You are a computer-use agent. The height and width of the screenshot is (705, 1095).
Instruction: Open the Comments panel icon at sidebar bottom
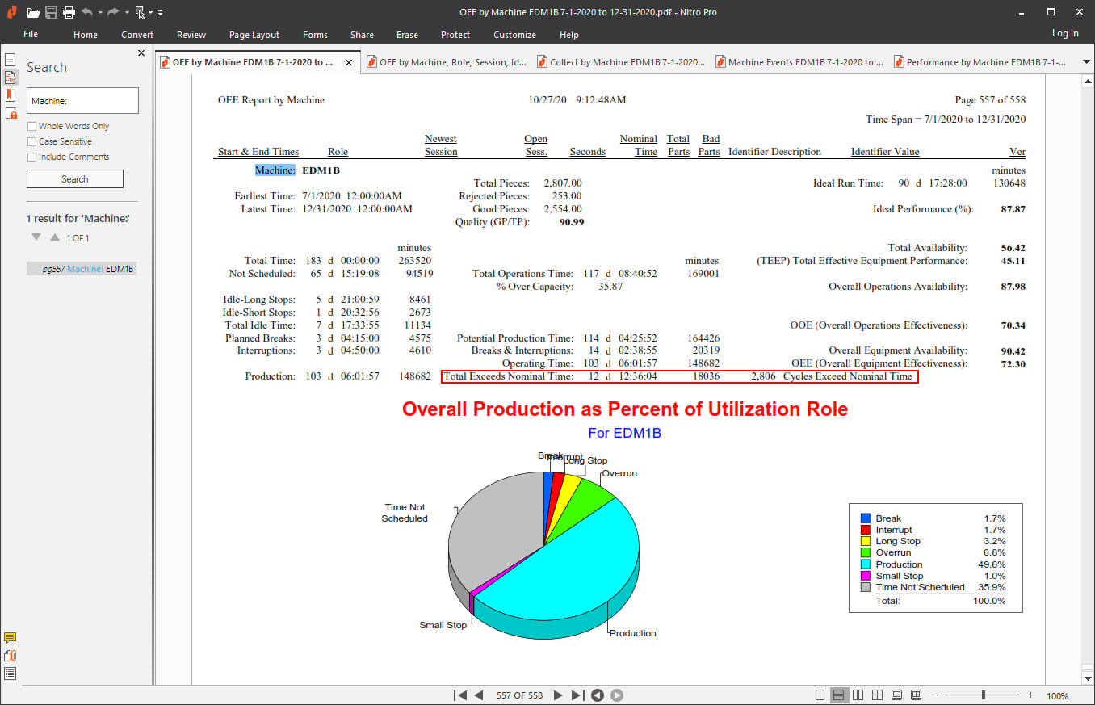pos(10,638)
